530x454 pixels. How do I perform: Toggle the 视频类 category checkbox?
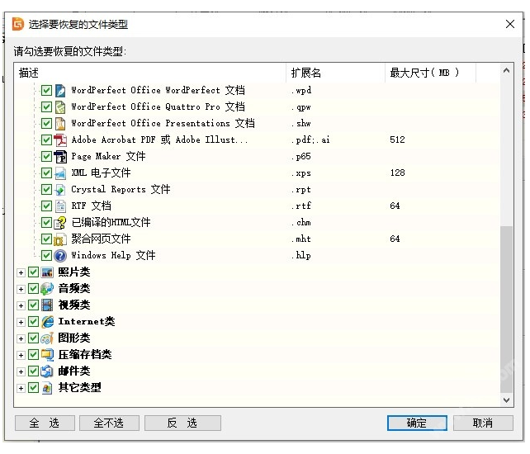coord(33,305)
